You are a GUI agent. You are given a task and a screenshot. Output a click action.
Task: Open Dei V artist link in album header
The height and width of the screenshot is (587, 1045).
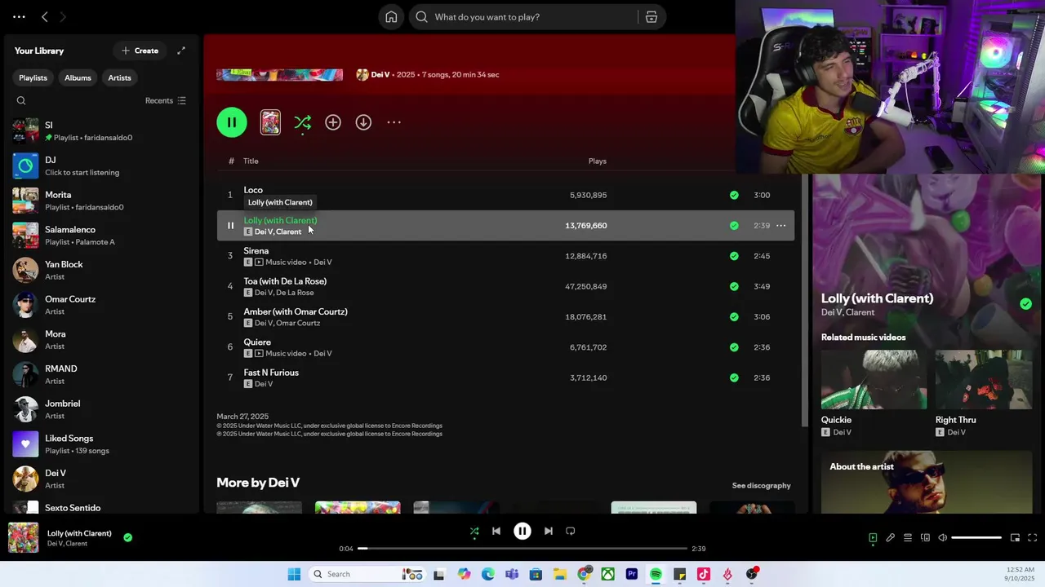point(380,74)
